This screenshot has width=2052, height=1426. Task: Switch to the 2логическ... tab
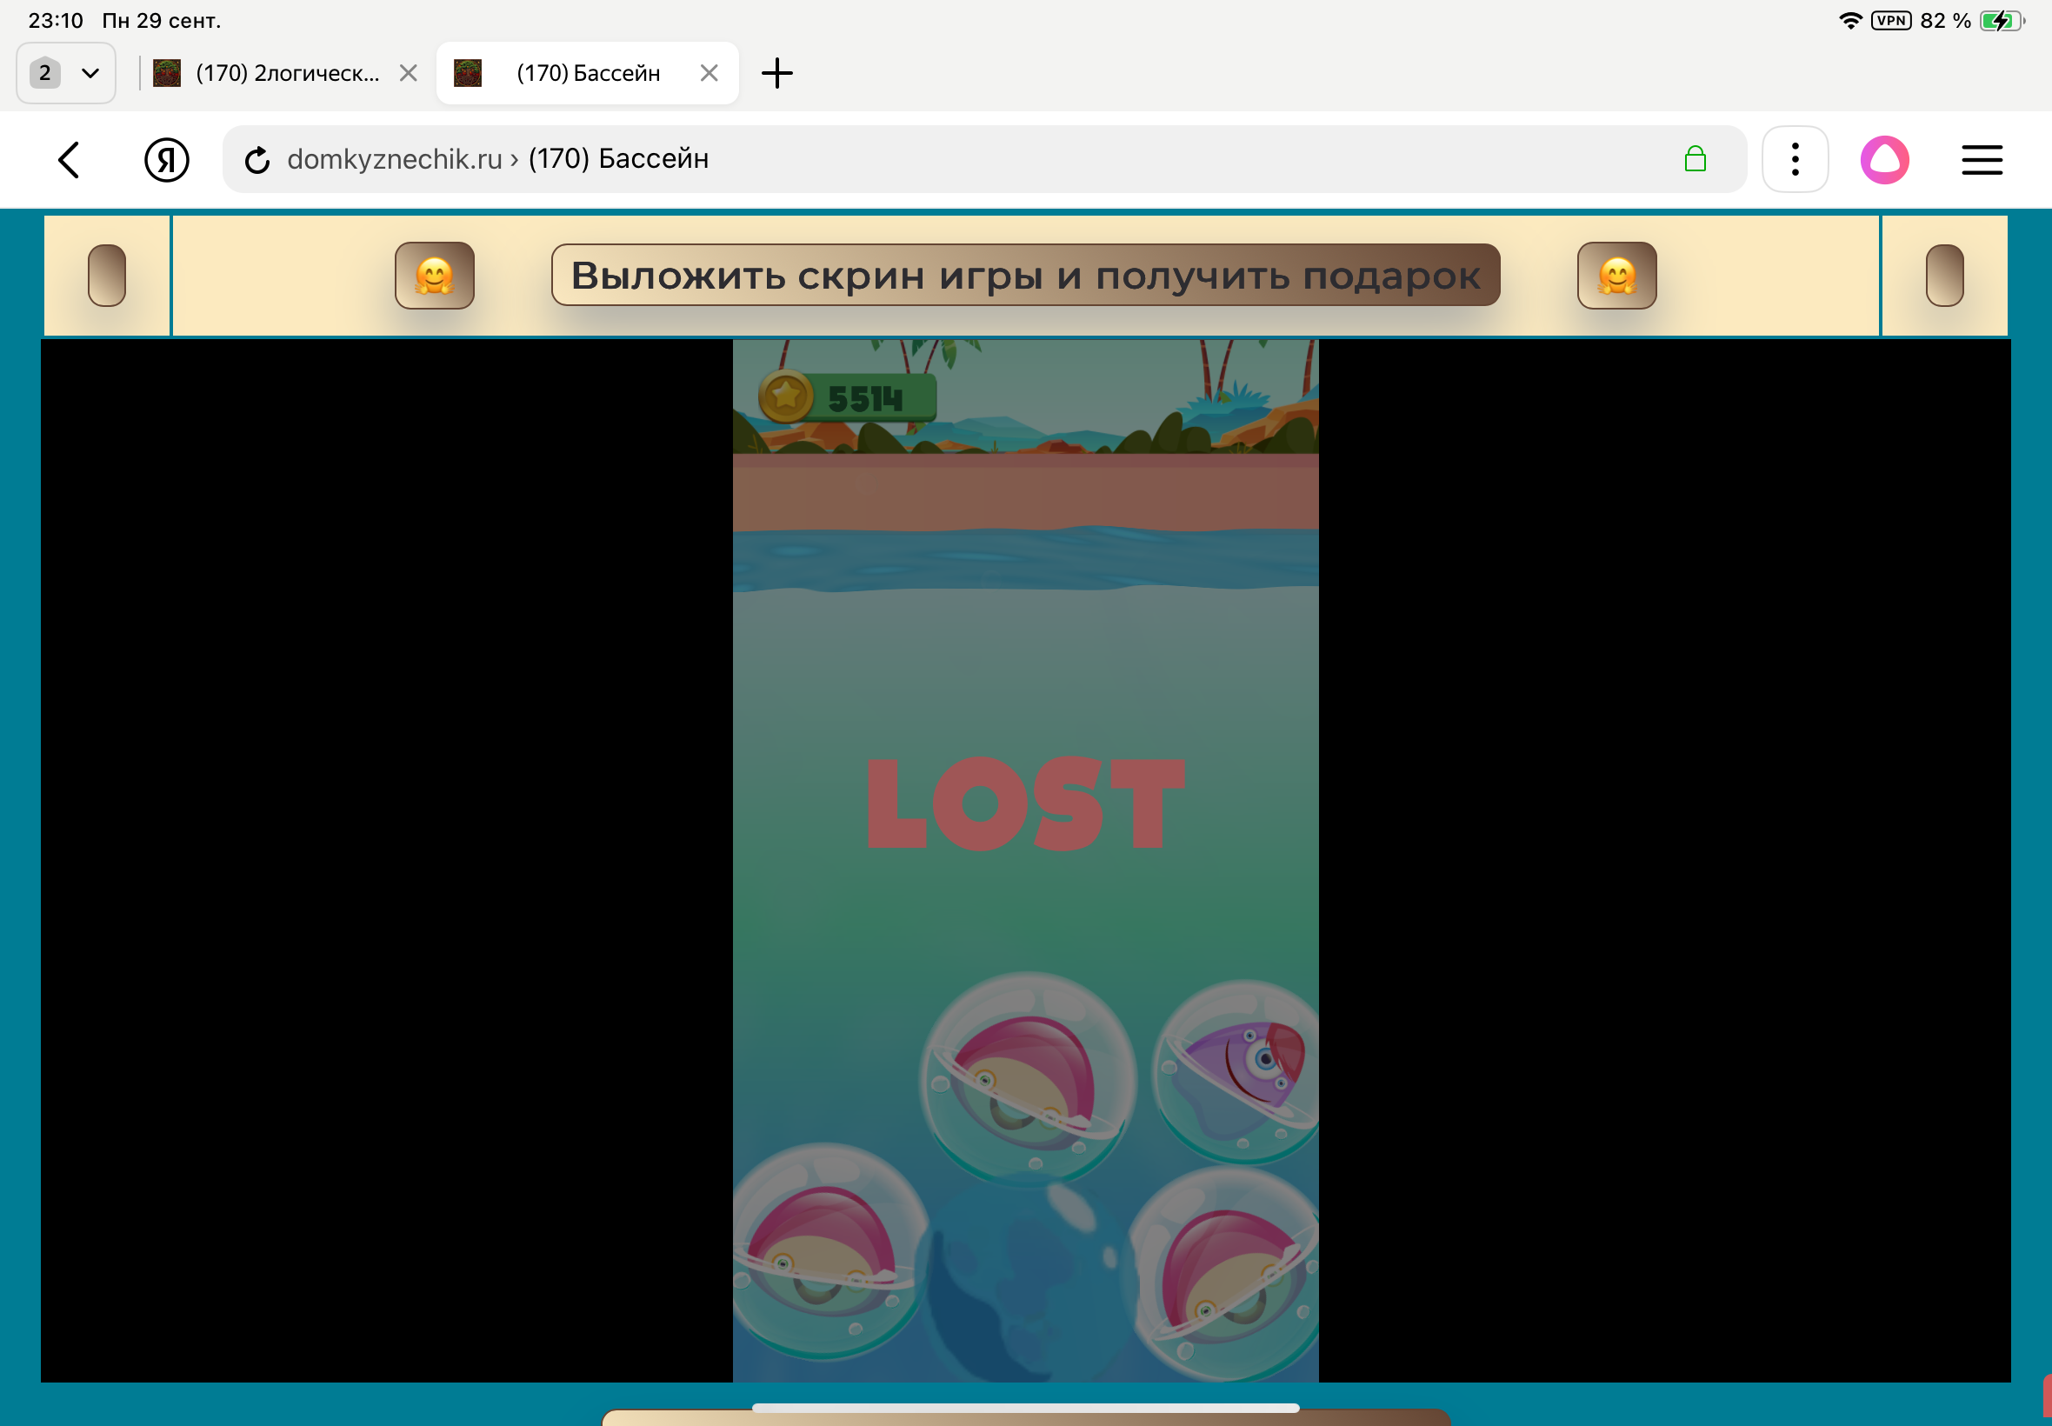pos(286,73)
